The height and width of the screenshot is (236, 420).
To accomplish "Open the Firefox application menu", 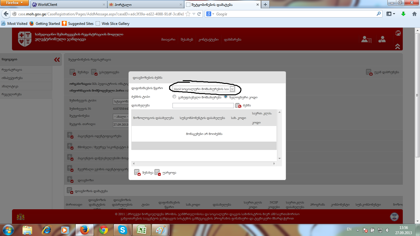I will (x=15, y=3).
